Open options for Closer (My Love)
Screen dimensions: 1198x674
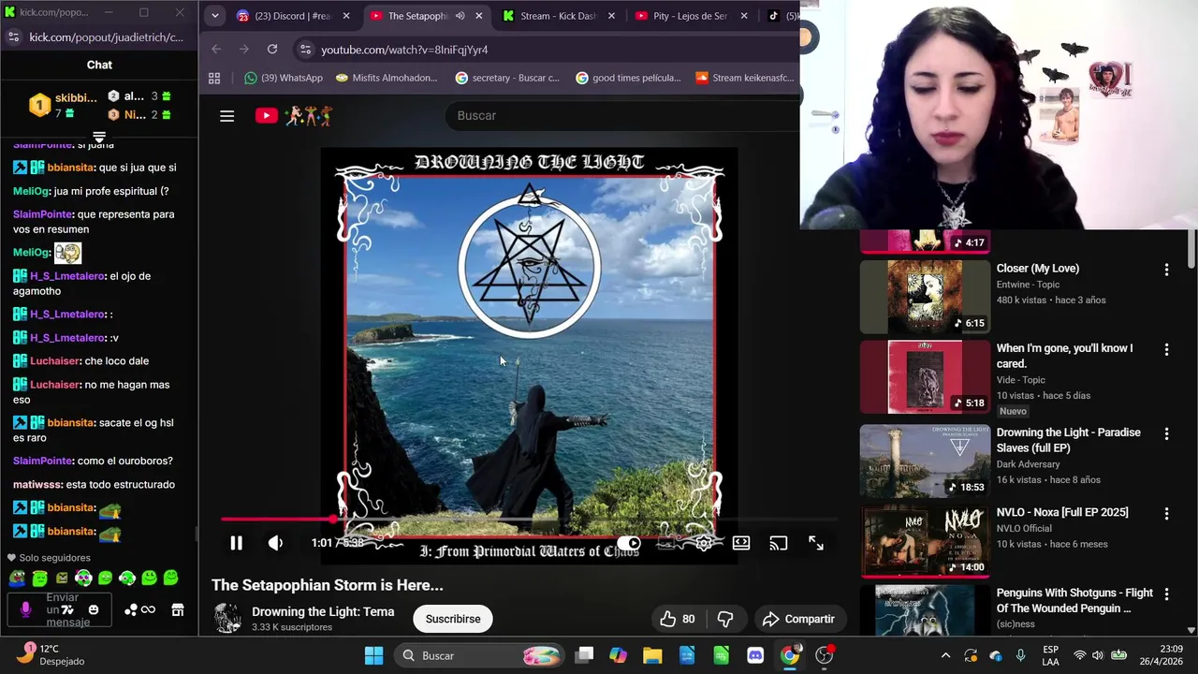point(1166,270)
